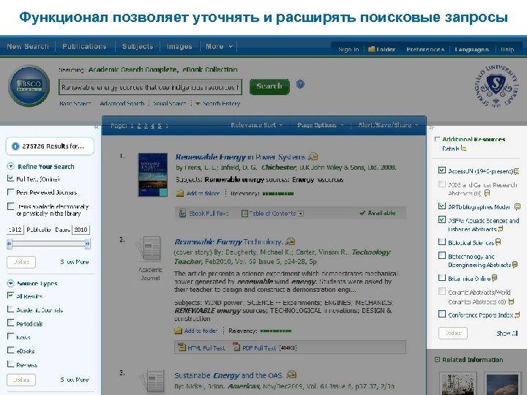Image resolution: width=527 pixels, height=395 pixels.
Task: Click the 2010 end year field
Action: click(81, 230)
